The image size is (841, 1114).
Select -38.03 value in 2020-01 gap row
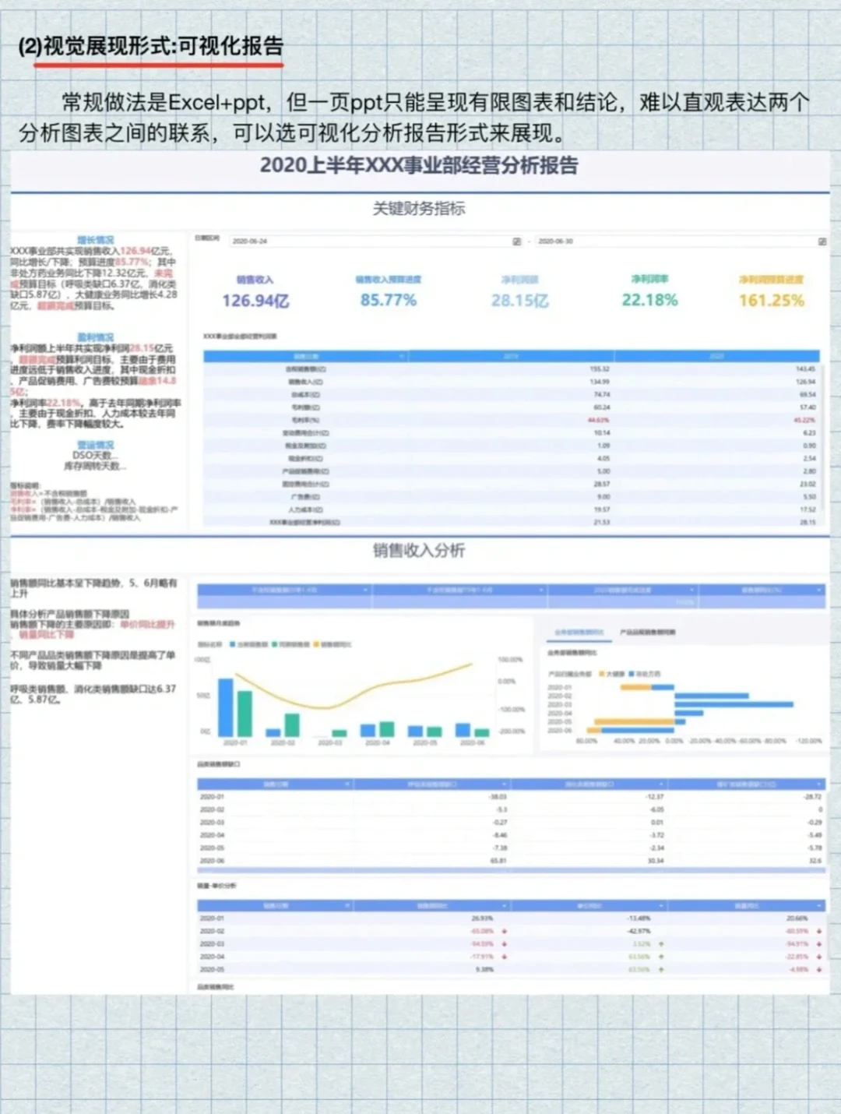pos(498,797)
